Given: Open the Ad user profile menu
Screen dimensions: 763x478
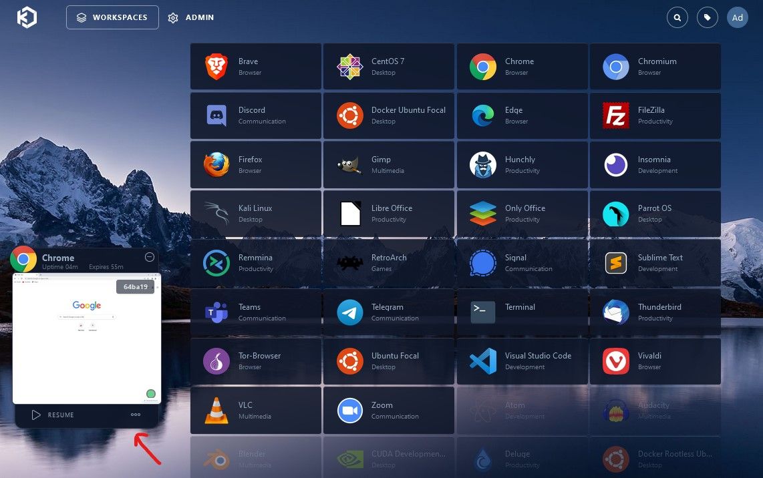Looking at the screenshot, I should tap(737, 18).
